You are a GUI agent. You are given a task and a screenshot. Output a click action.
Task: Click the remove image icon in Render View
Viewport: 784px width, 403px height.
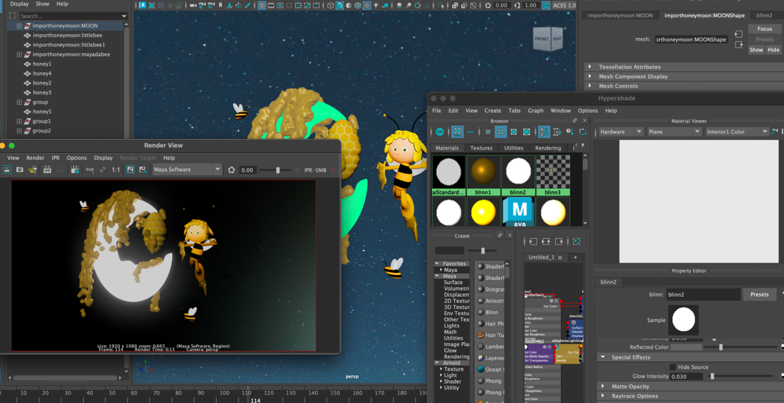(x=143, y=170)
